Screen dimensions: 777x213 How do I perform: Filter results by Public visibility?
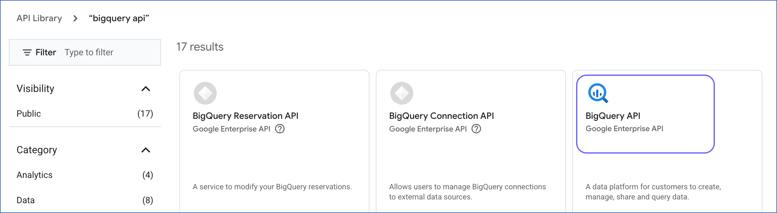[85, 114]
